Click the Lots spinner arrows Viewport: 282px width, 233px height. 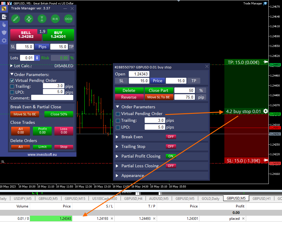(x=37, y=58)
